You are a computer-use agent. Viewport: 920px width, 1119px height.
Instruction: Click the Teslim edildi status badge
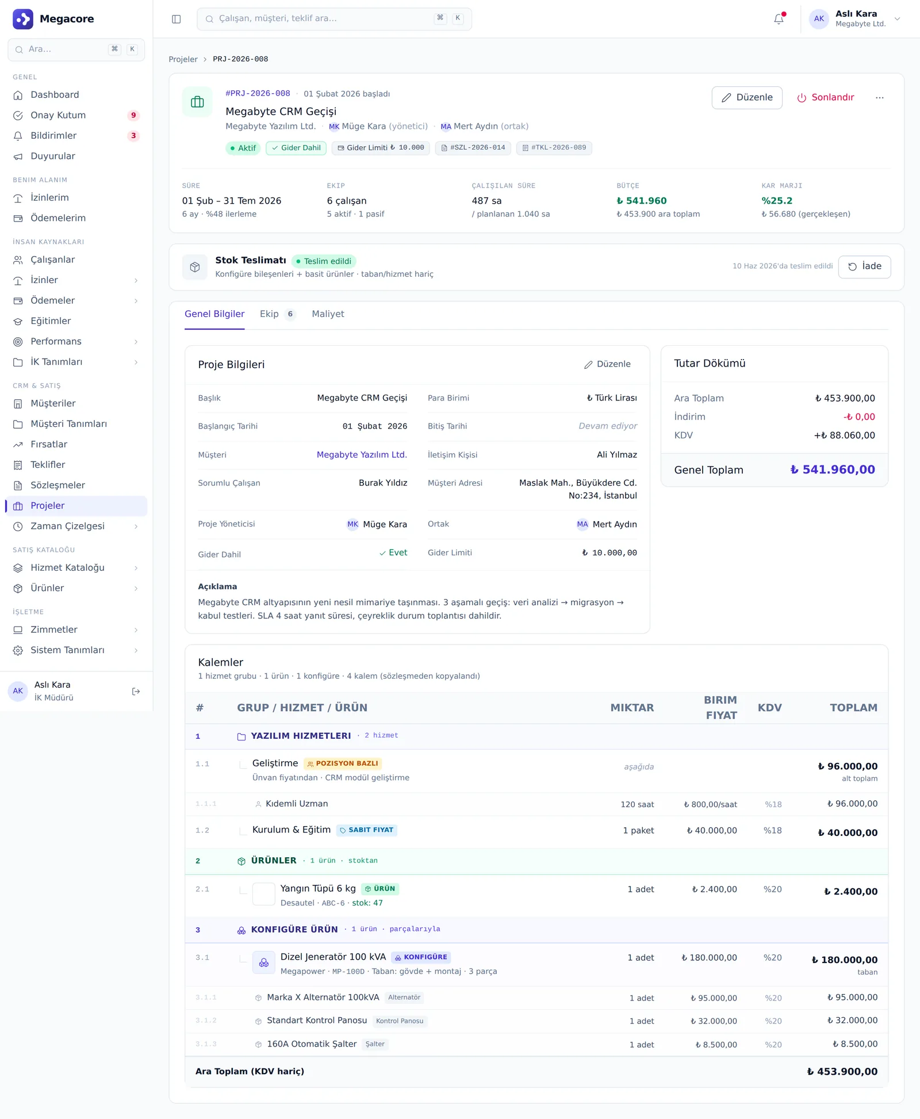(324, 262)
